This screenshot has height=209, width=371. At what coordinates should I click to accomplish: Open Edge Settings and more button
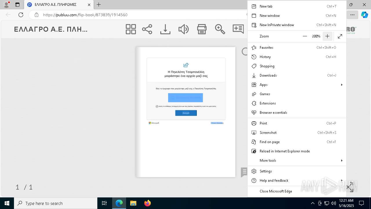(352, 15)
